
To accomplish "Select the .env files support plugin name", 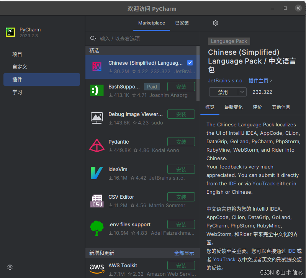I will coord(129,224).
